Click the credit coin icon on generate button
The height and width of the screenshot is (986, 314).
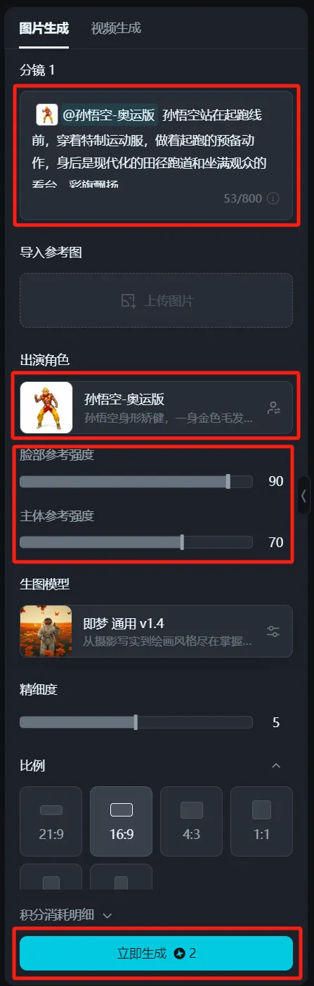180,954
